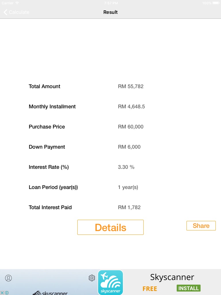This screenshot has height=295, width=221.
Task: Share the loan result
Action: [201, 226]
